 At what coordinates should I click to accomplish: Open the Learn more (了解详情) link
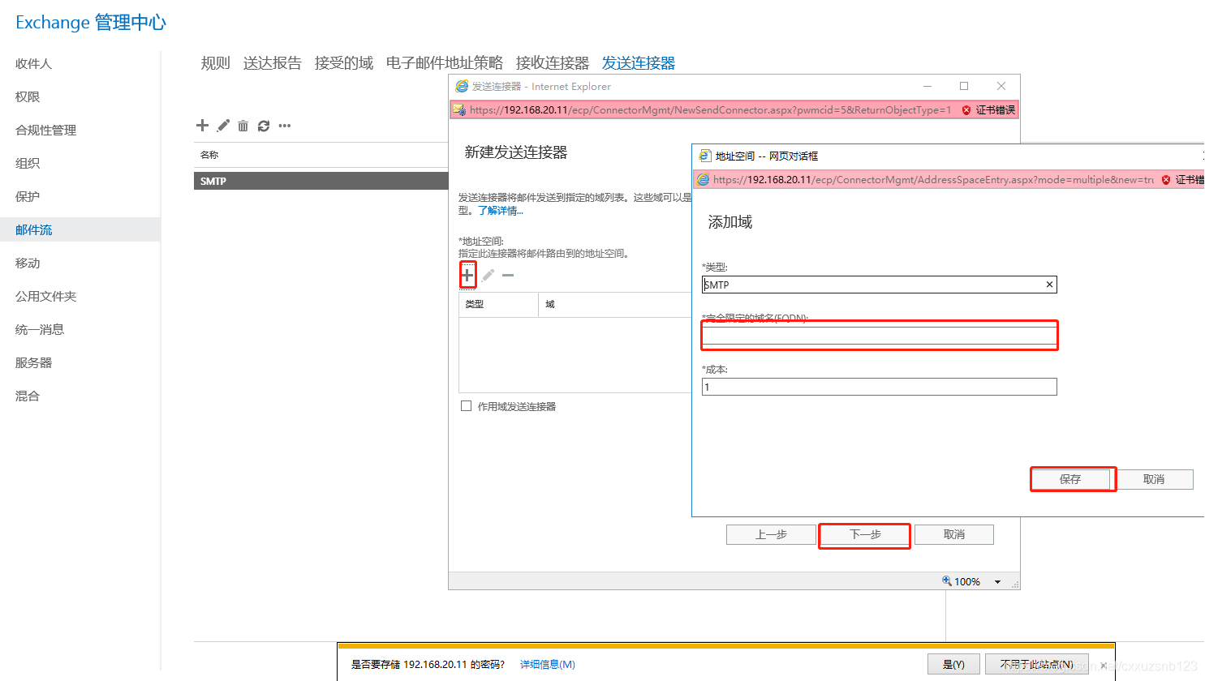[x=501, y=211]
